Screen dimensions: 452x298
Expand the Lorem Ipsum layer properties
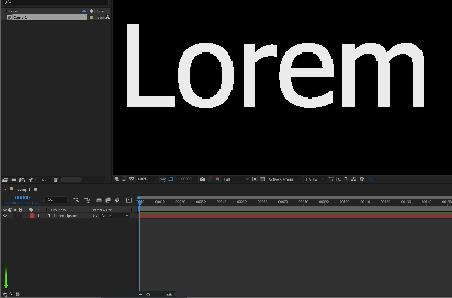(x=27, y=216)
